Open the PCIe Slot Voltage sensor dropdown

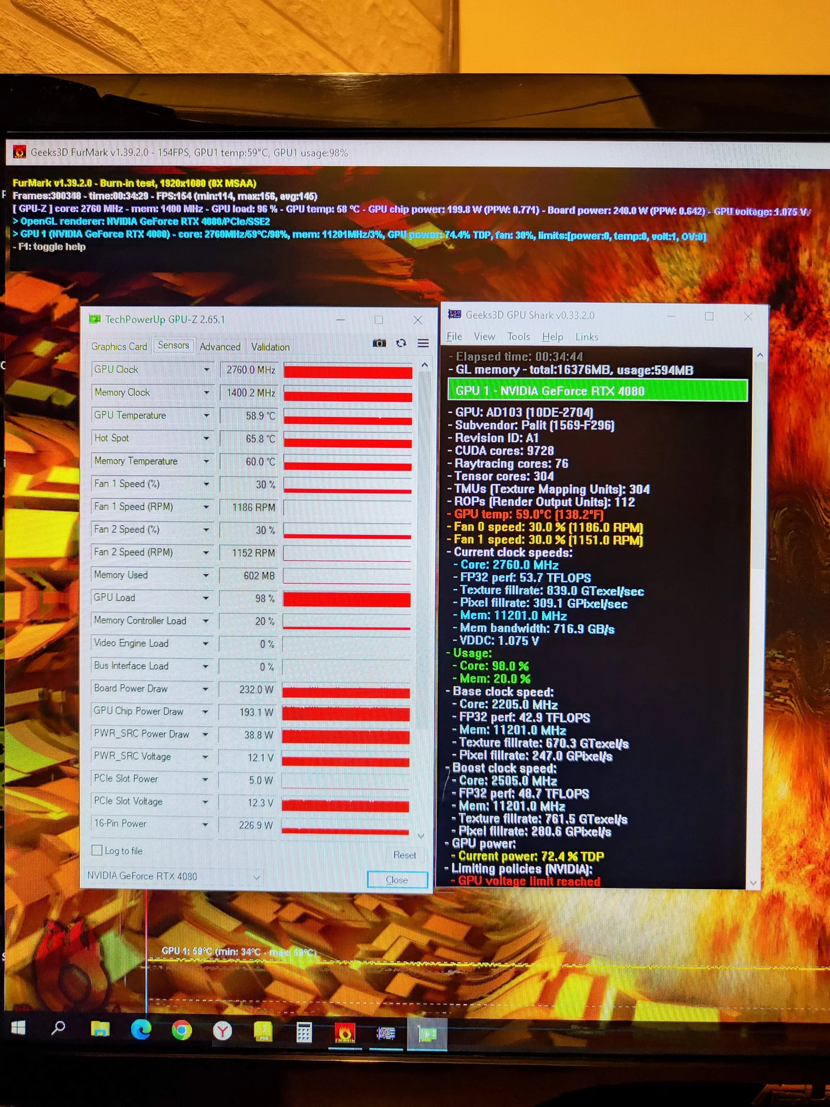tap(205, 801)
